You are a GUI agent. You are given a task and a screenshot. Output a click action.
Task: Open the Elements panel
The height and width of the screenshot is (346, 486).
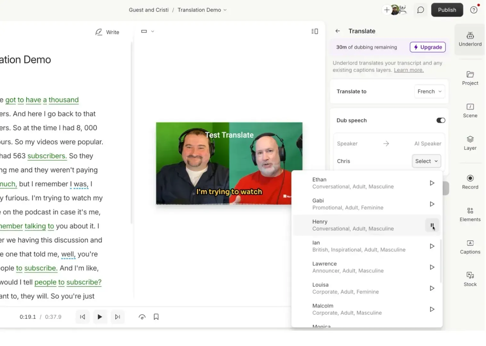click(x=470, y=214)
